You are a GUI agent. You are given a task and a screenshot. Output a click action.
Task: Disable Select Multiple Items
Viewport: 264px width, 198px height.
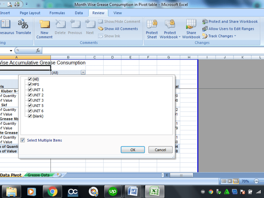tap(23, 140)
